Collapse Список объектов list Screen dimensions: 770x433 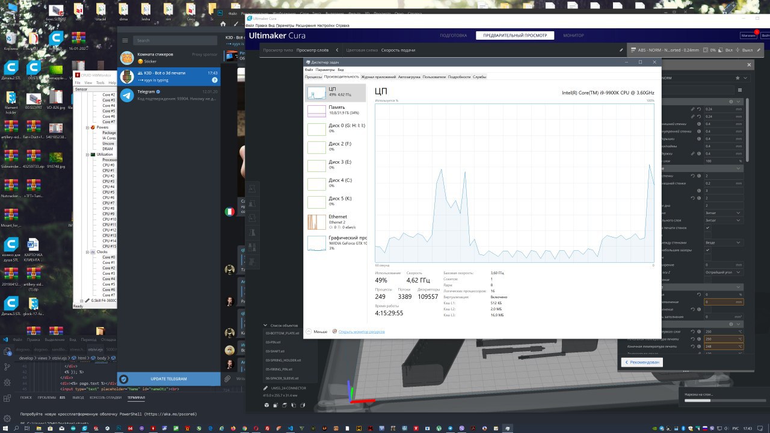pyautogui.click(x=265, y=325)
